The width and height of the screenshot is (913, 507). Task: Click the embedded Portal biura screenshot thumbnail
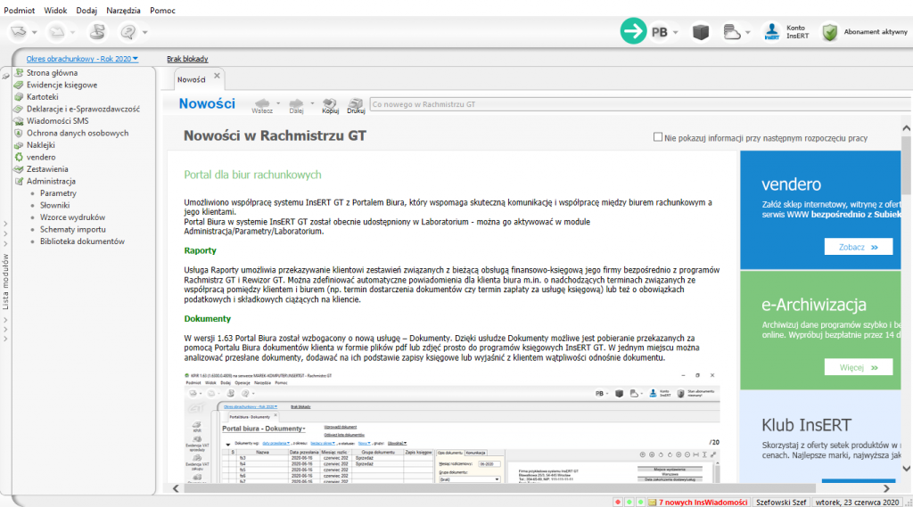click(x=452, y=428)
